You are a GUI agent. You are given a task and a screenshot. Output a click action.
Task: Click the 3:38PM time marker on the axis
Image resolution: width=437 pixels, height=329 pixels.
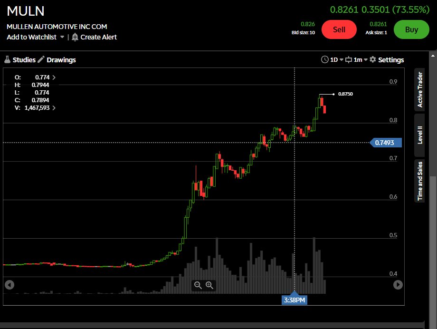coord(294,300)
